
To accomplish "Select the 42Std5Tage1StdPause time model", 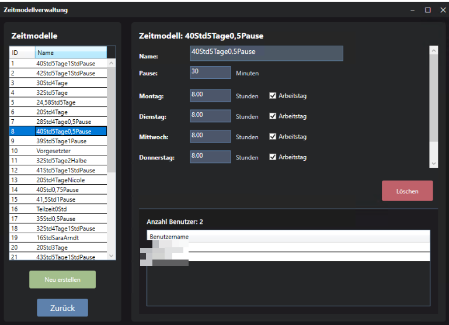I will (x=65, y=73).
